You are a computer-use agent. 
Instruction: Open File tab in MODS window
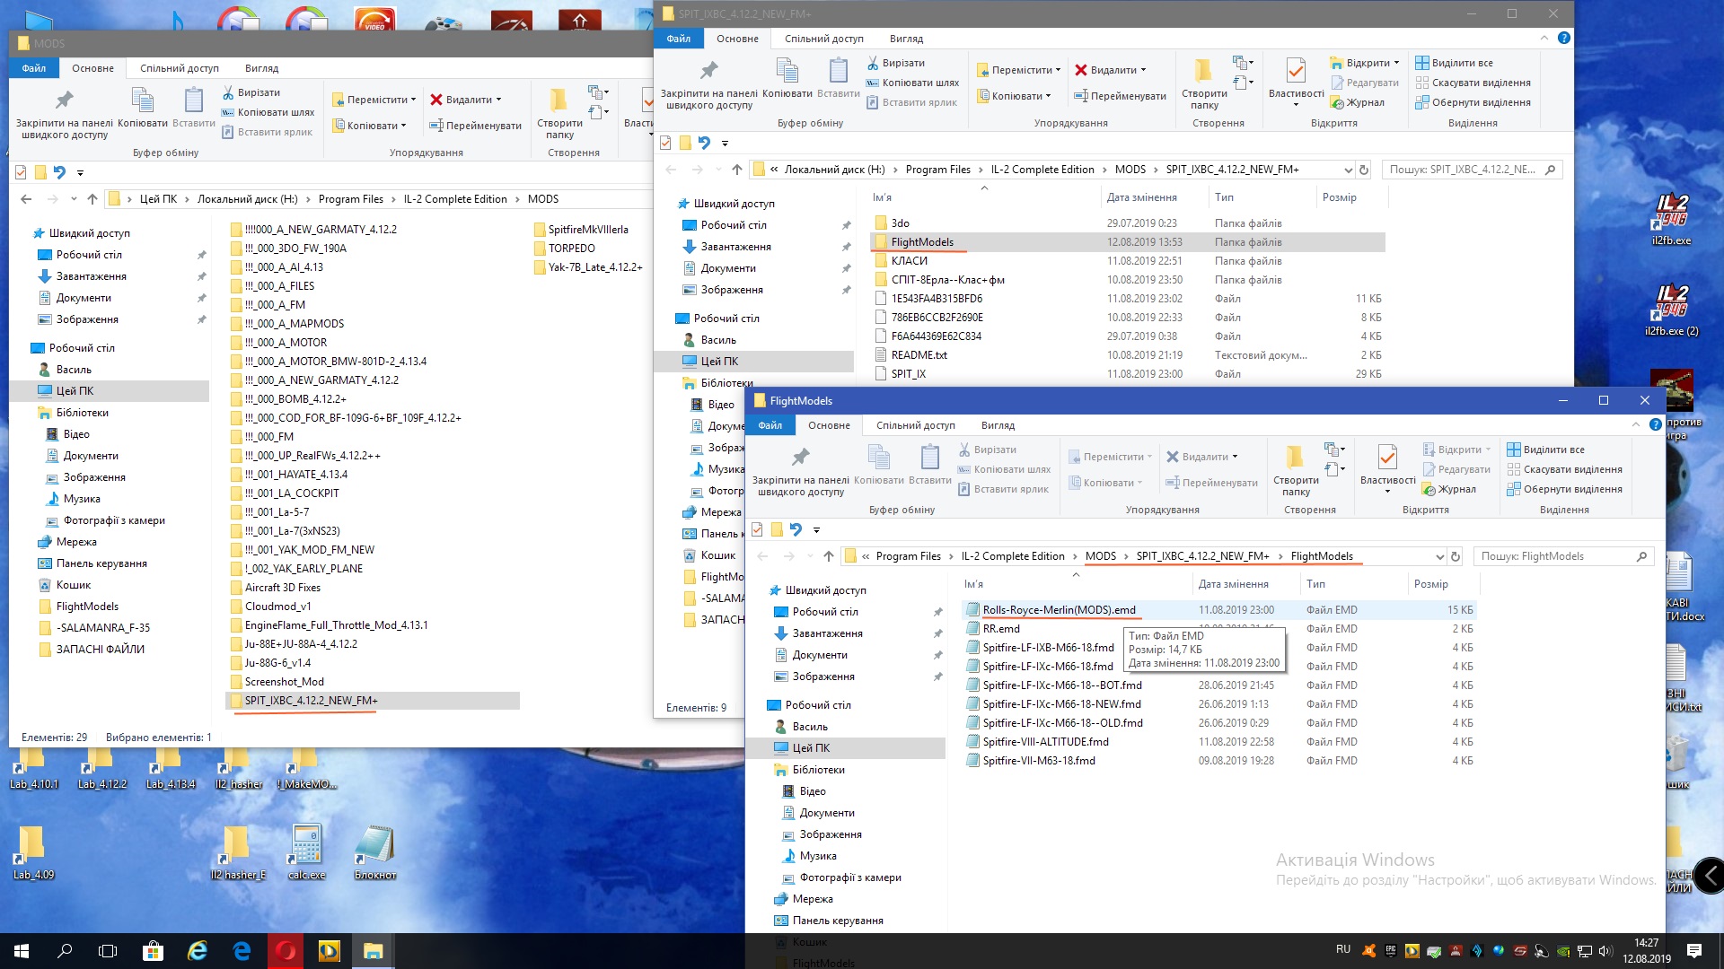click(34, 68)
